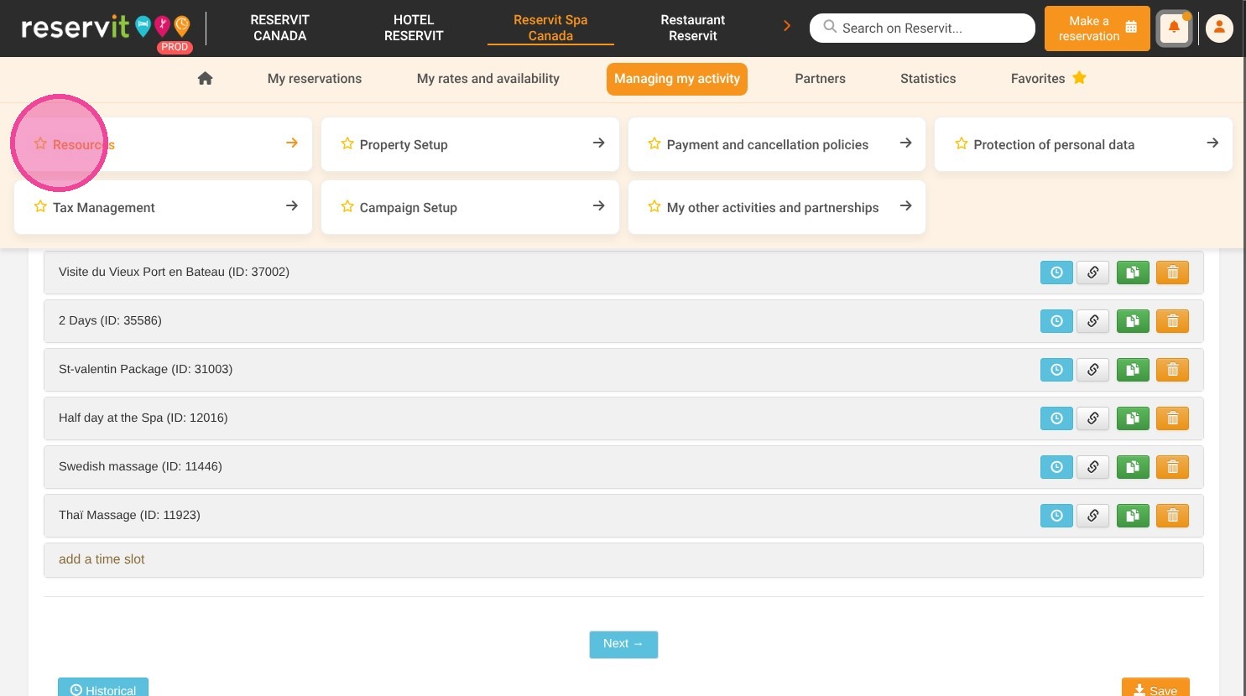Click the reservit logo
Viewport: 1246px width, 696px height.
click(107, 29)
